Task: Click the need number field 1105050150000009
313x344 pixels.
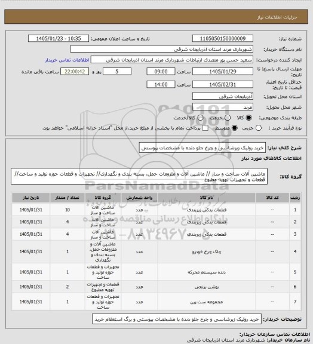Action: (x=223, y=38)
